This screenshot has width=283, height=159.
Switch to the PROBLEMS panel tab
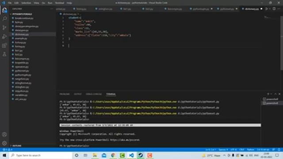pyautogui.click(x=65, y=94)
